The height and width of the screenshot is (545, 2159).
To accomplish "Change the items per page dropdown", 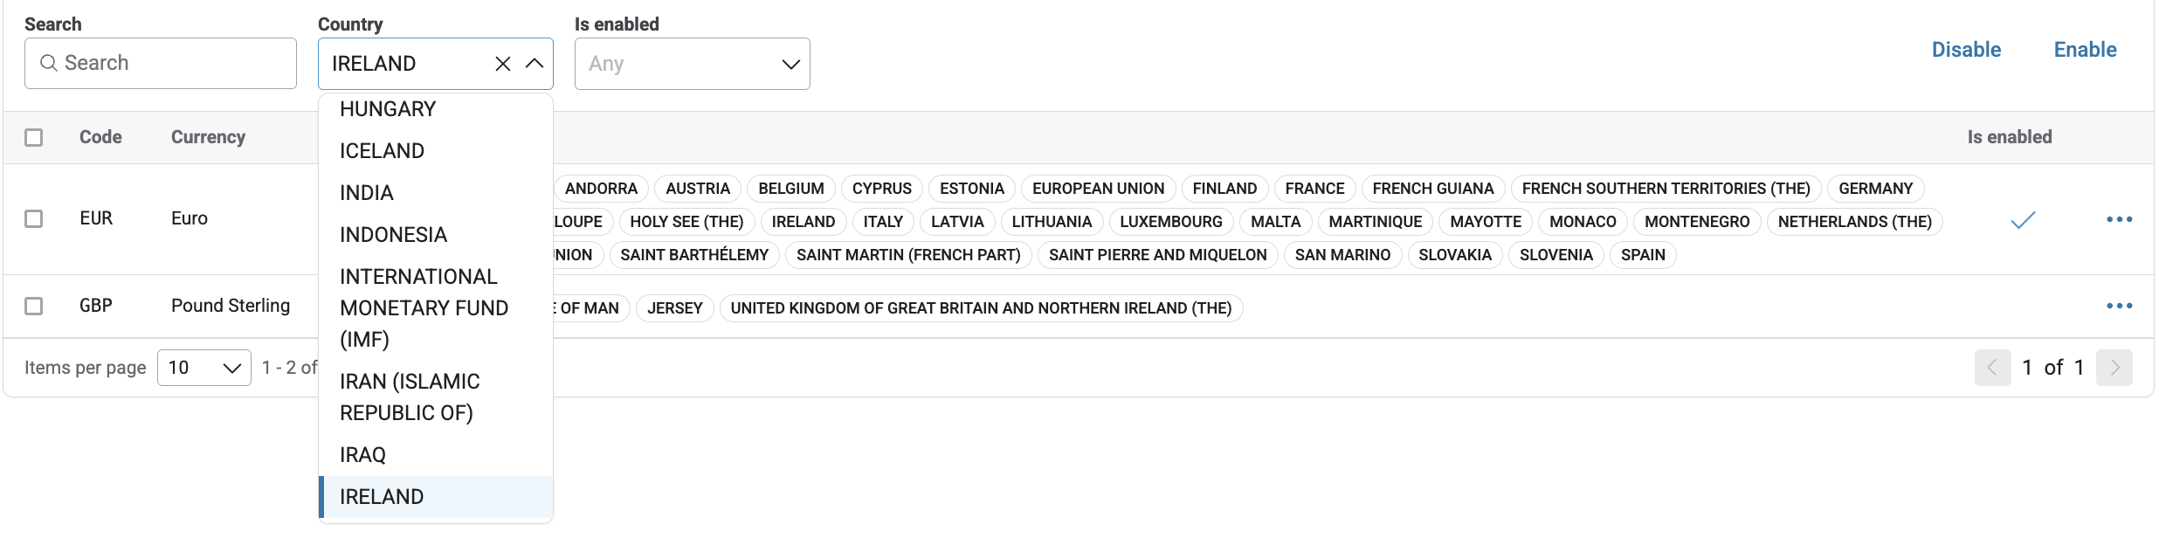I will [x=204, y=368].
